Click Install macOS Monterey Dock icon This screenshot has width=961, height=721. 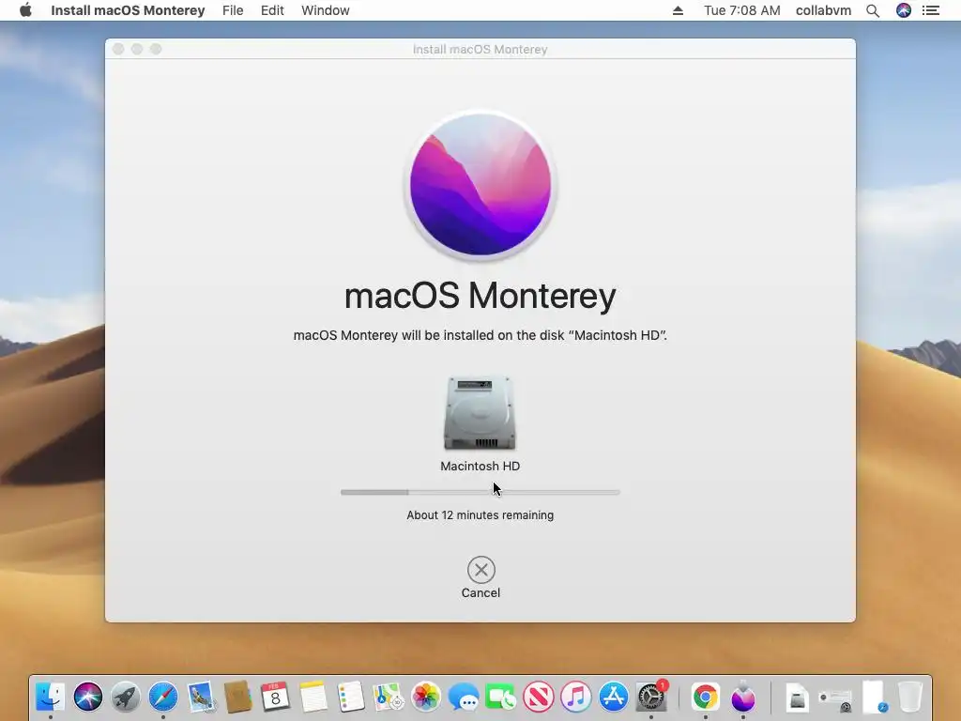743,698
